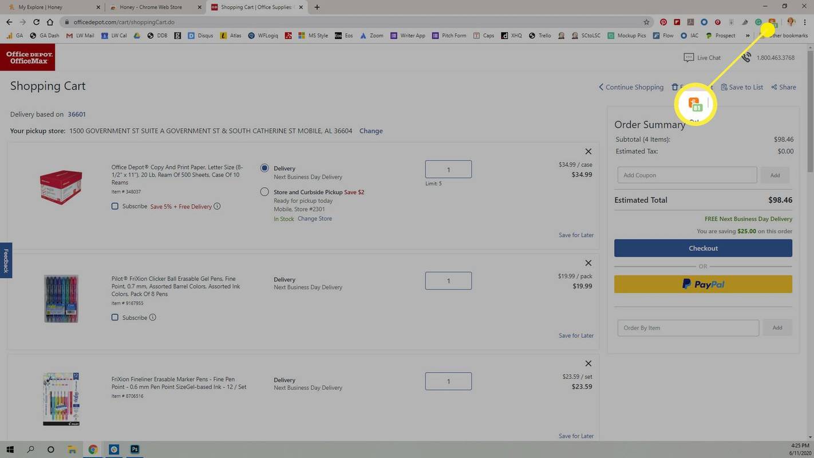The height and width of the screenshot is (458, 814).
Task: Click the Flipboard extension icon
Action: (x=677, y=22)
